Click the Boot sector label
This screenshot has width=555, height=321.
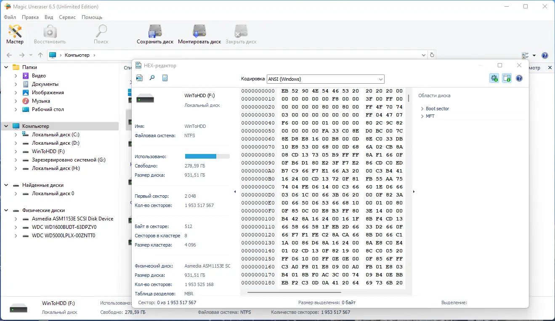(x=437, y=109)
